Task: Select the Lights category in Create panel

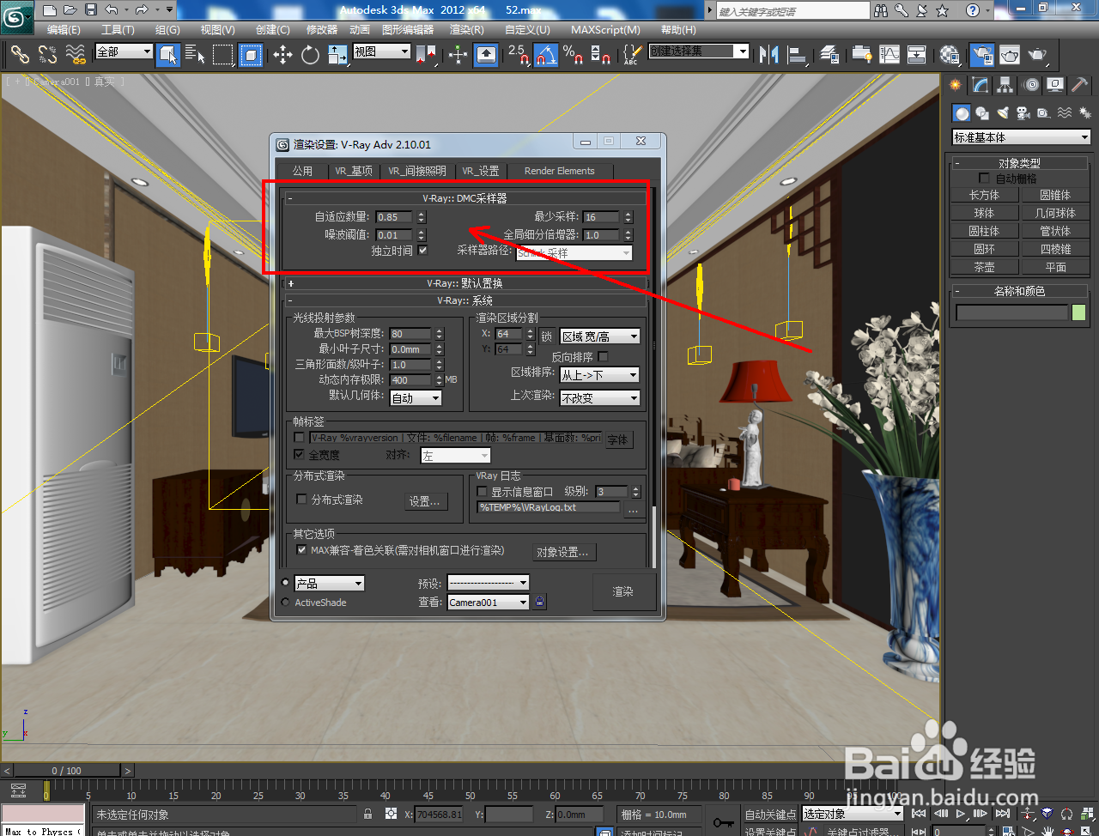Action: [1003, 112]
